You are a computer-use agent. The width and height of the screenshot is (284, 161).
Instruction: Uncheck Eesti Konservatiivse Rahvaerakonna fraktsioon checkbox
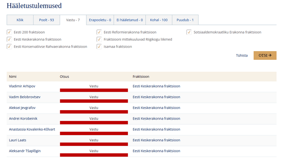pyautogui.click(x=9, y=47)
